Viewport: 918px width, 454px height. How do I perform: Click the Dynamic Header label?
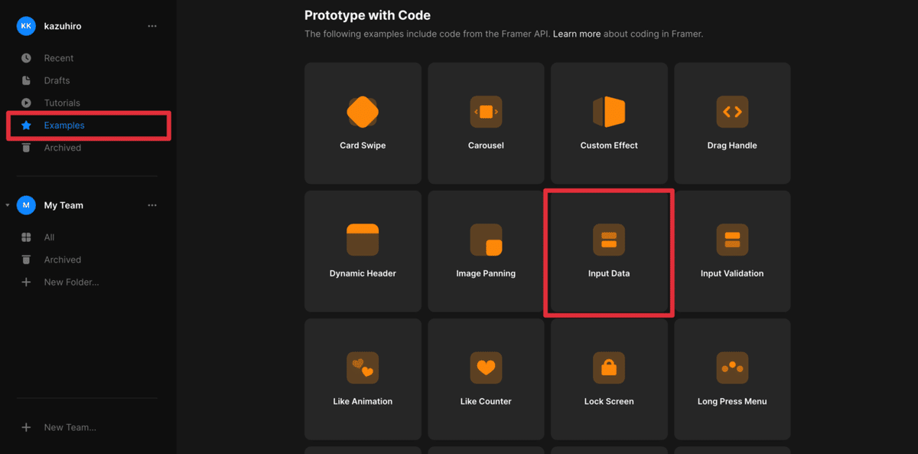coord(363,273)
